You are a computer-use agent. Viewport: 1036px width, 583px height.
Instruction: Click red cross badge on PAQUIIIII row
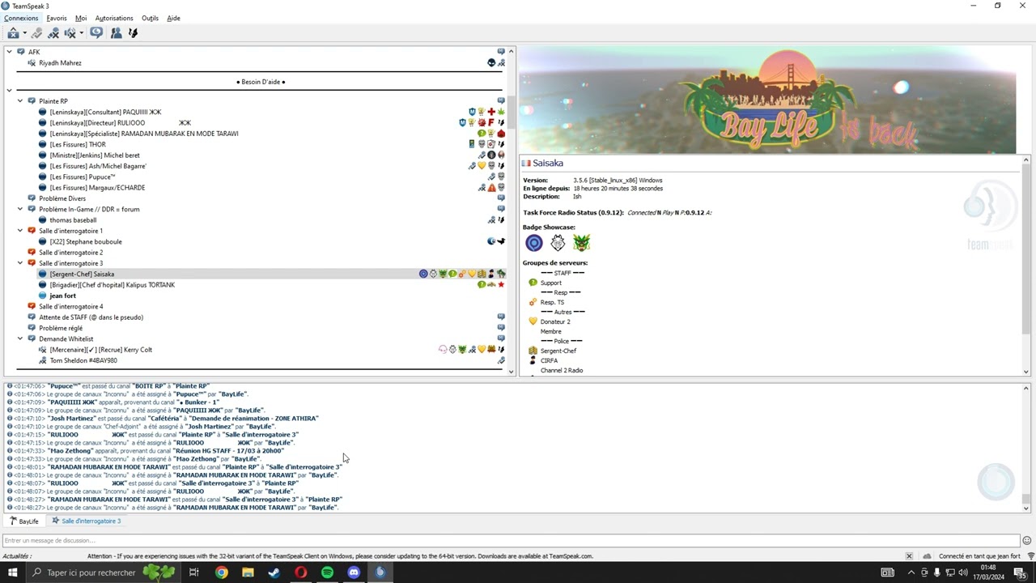tap(491, 112)
